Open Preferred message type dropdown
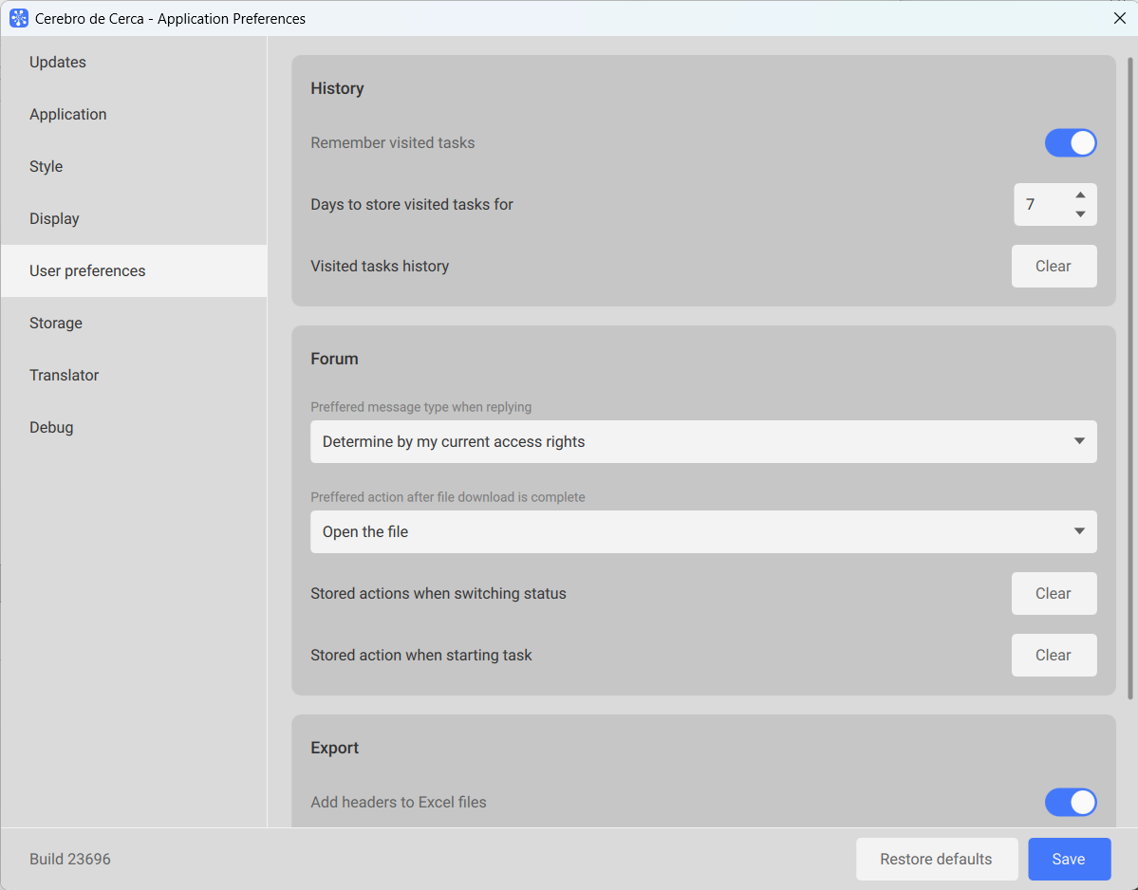The height and width of the screenshot is (890, 1138). (702, 442)
